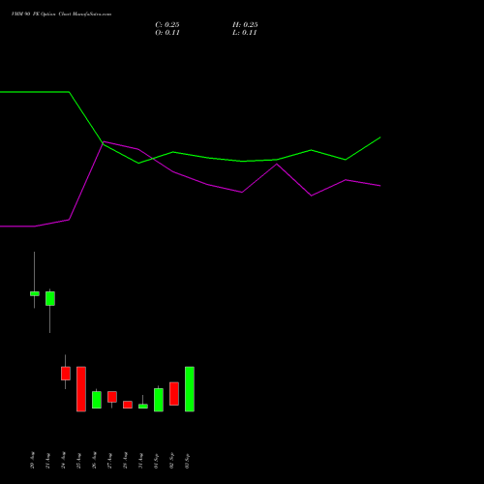Select the 27 Aug date label

click(x=109, y=461)
